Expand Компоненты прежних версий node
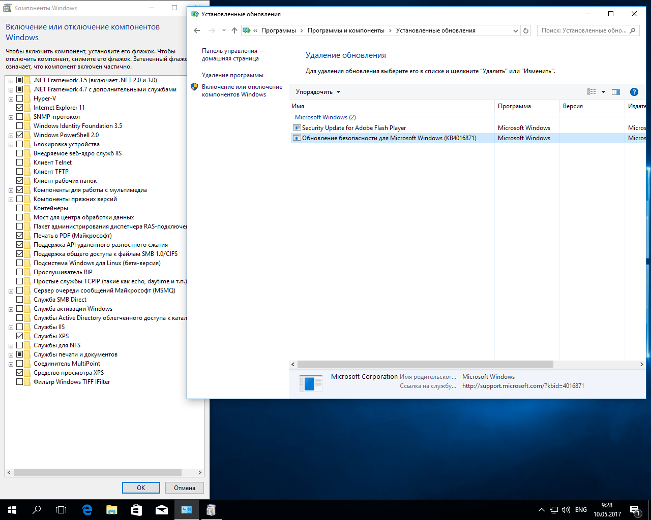 pos(11,199)
